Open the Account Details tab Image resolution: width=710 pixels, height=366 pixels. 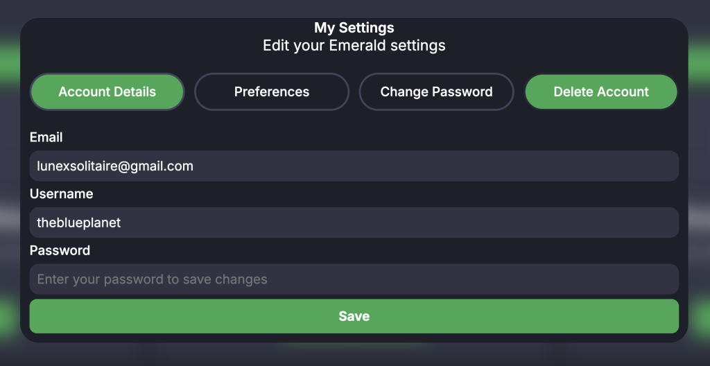point(107,91)
